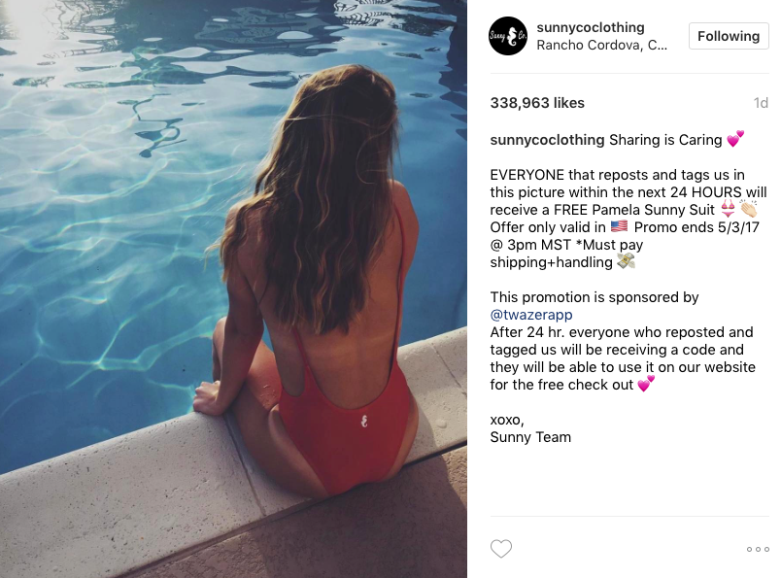Click the 1d post timestamp
781x578 pixels.
[761, 103]
